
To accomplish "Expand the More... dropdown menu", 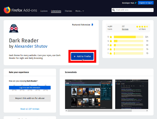I will 80,11.
